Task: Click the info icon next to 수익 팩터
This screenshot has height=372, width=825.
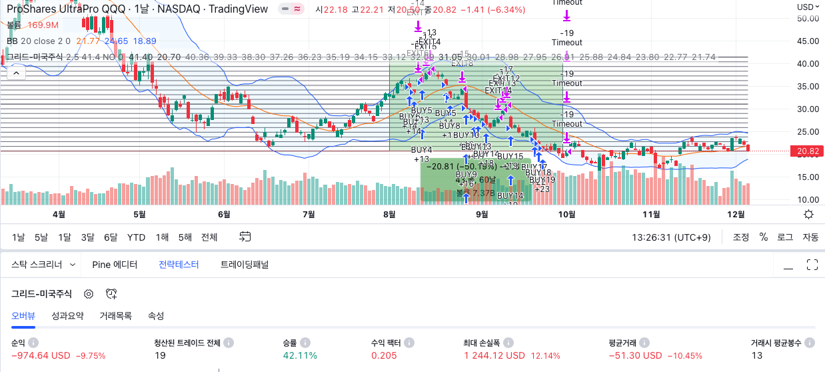Action: [x=410, y=343]
